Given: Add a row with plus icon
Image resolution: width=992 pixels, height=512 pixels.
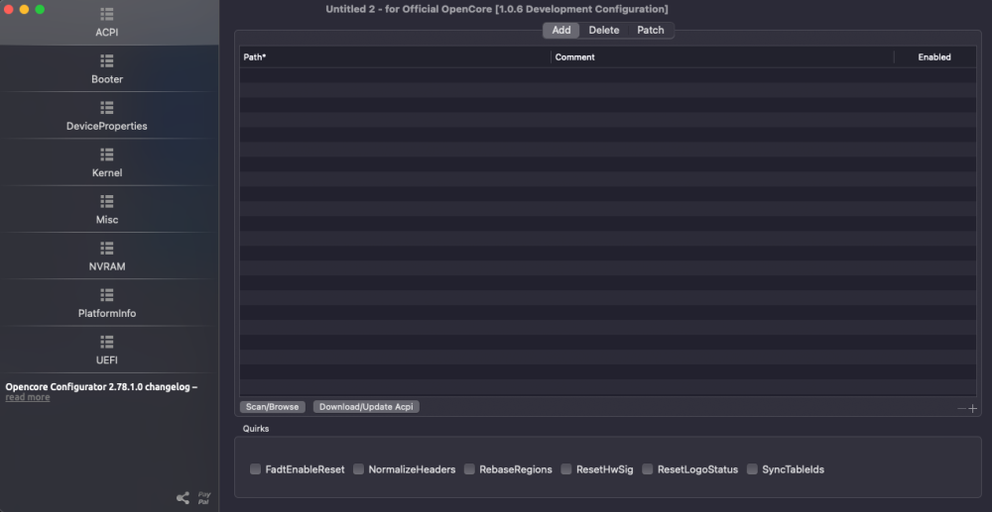Looking at the screenshot, I should point(972,408).
